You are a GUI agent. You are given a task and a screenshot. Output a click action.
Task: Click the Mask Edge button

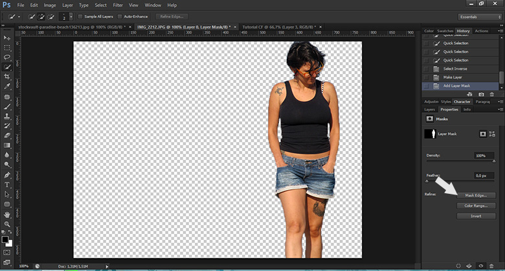[x=476, y=194]
